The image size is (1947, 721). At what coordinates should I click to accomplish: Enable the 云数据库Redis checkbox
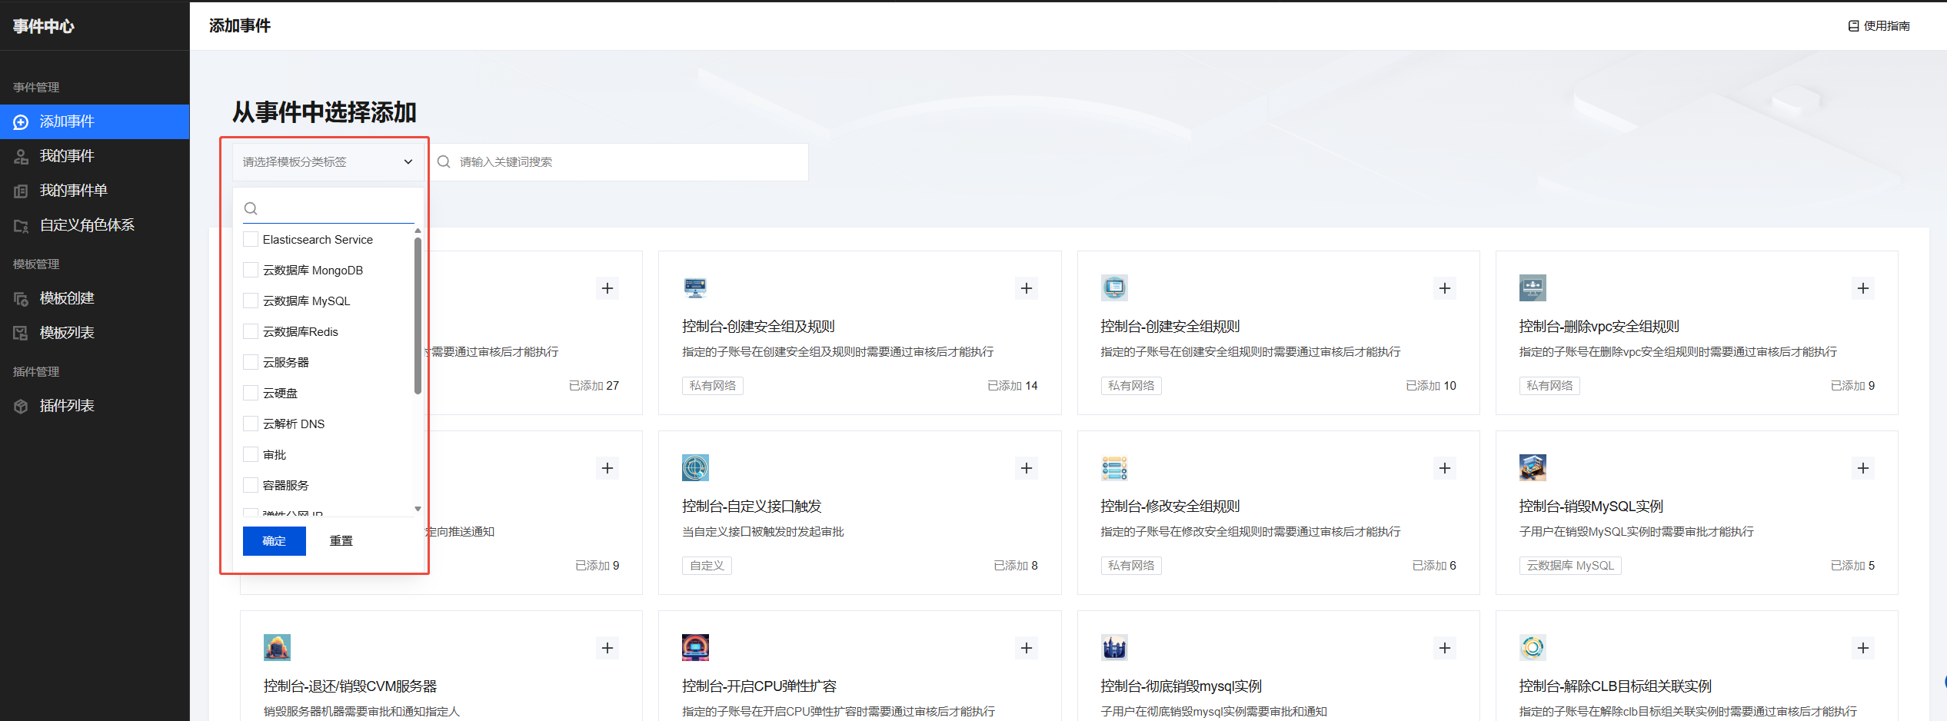pyautogui.click(x=251, y=331)
